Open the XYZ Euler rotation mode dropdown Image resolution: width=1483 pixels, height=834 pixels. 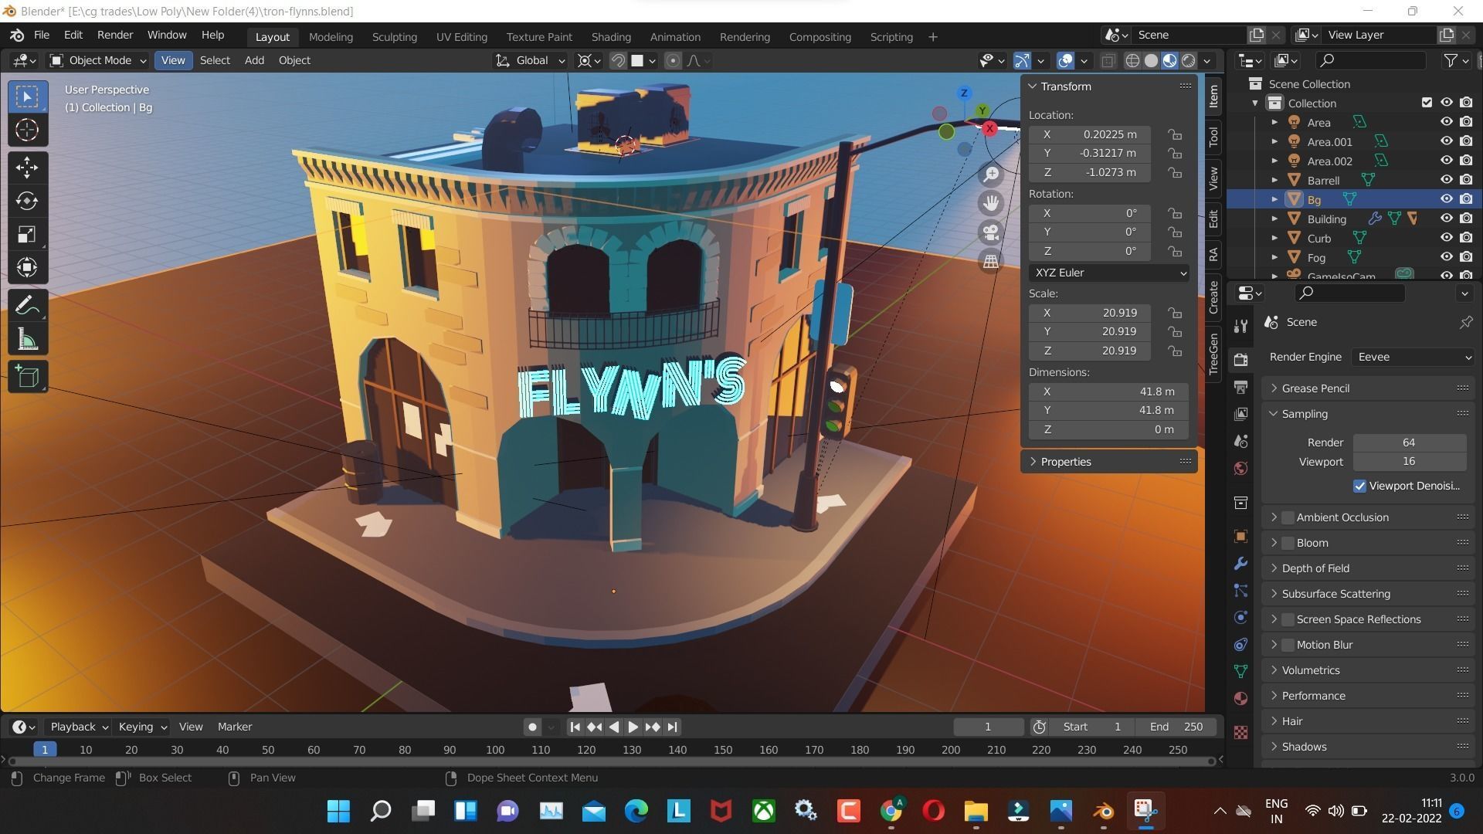(x=1108, y=273)
